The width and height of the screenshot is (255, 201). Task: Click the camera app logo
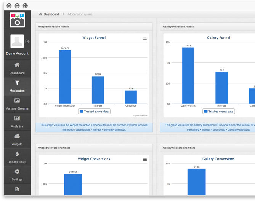click(17, 20)
